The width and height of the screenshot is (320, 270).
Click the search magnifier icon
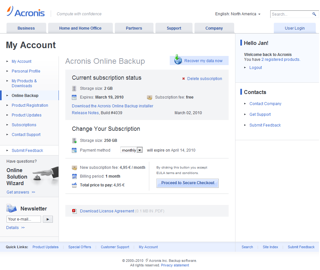click(314, 14)
